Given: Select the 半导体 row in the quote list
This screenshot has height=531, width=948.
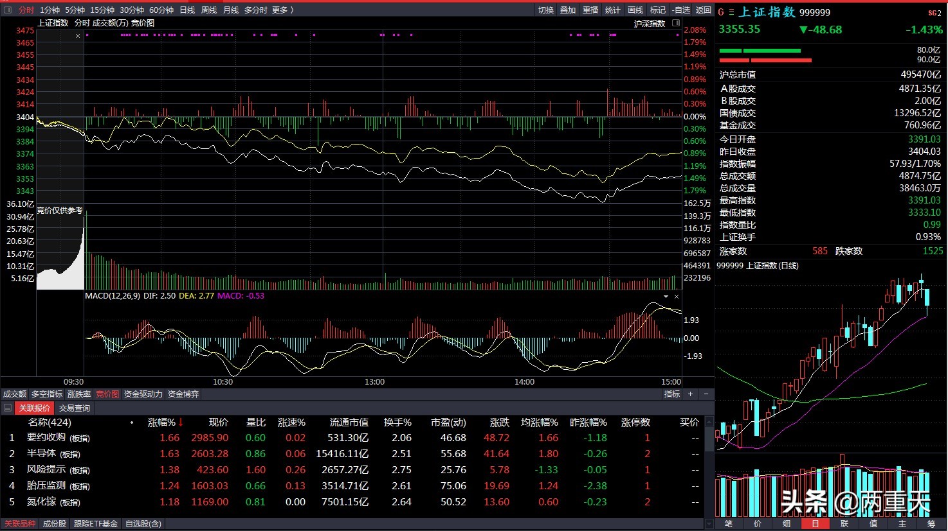Looking at the screenshot, I should [41, 454].
